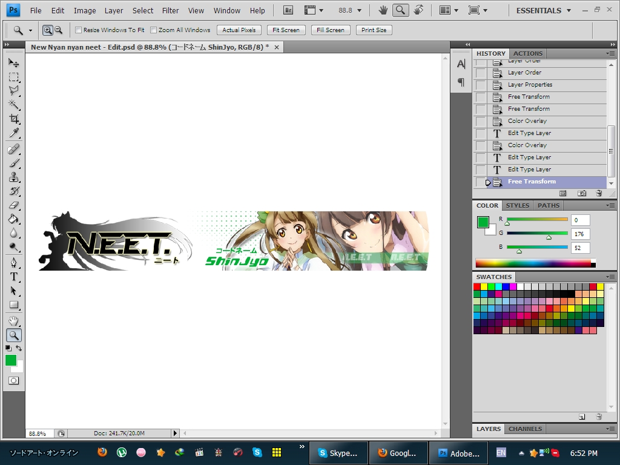Collapse right panels to icons

coord(613,44)
